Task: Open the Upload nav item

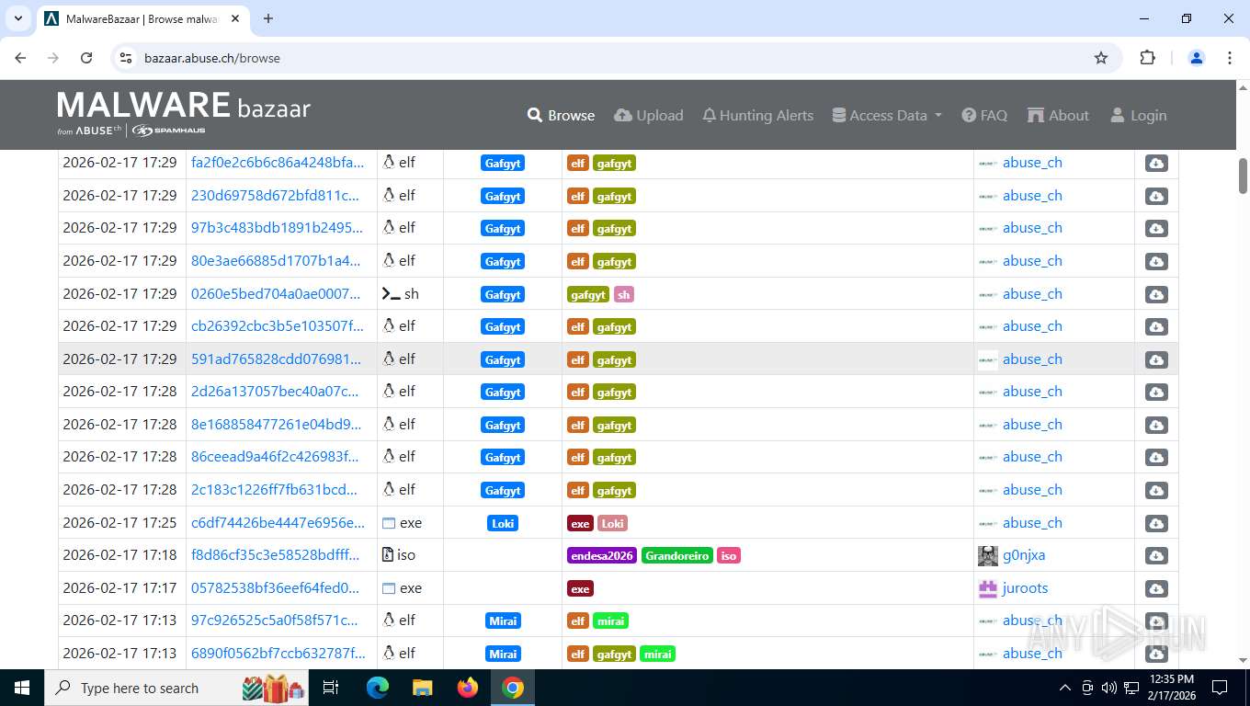Action: (x=649, y=115)
